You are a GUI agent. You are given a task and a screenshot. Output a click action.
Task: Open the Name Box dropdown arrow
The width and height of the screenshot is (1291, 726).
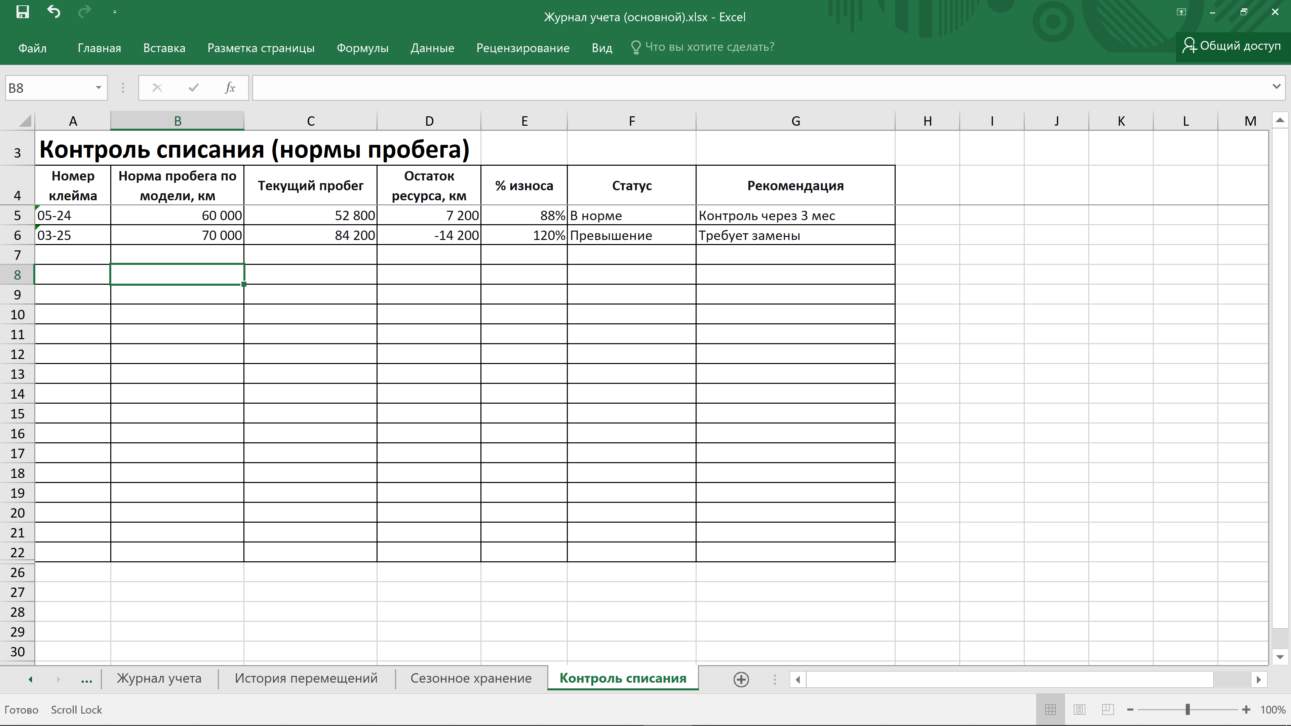point(98,88)
